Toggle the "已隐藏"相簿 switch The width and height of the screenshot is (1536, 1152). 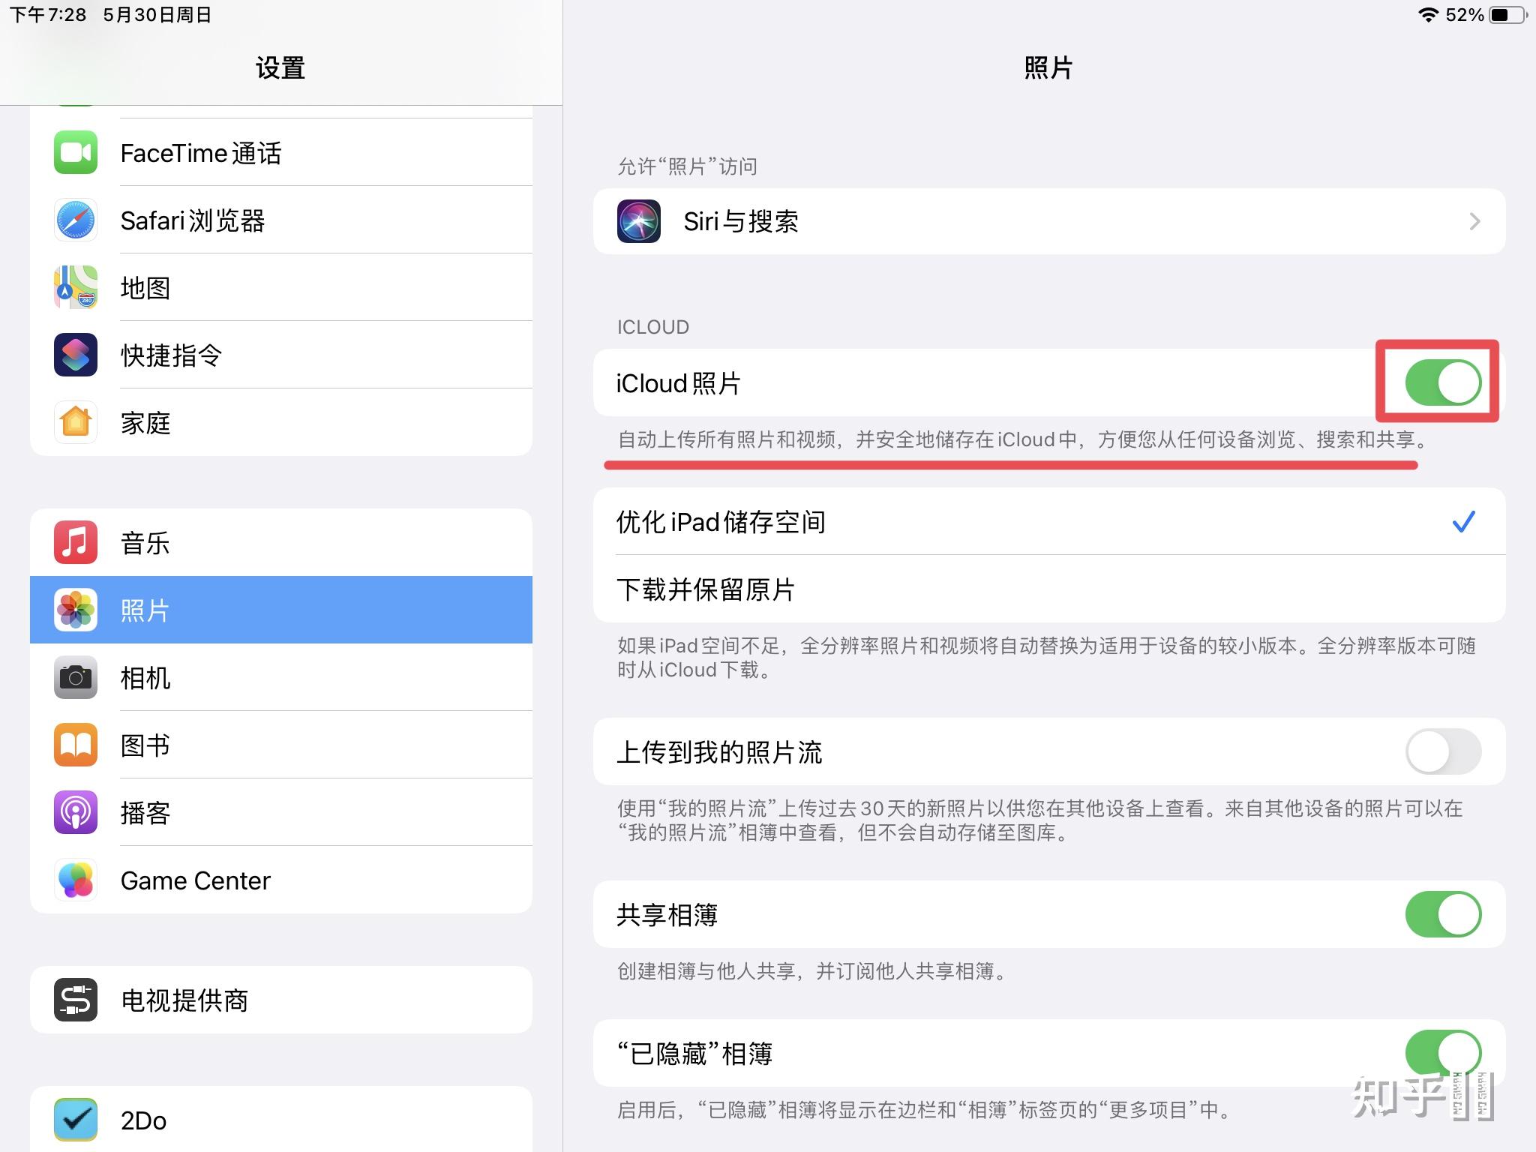pos(1443,1053)
